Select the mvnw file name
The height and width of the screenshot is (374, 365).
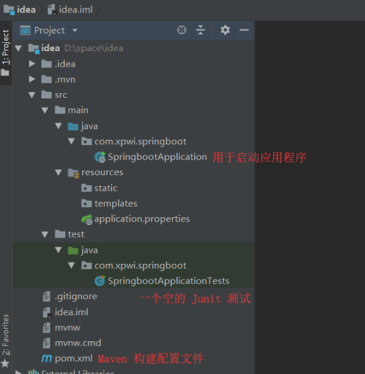click(x=67, y=327)
